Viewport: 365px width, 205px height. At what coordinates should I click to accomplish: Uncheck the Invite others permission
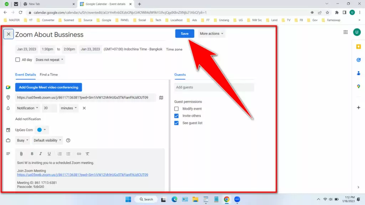click(x=176, y=116)
